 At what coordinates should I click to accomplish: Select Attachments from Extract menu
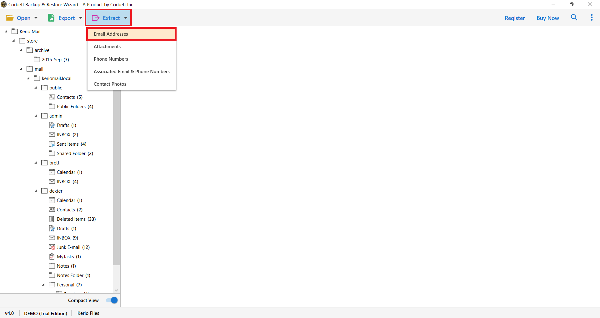point(132,46)
